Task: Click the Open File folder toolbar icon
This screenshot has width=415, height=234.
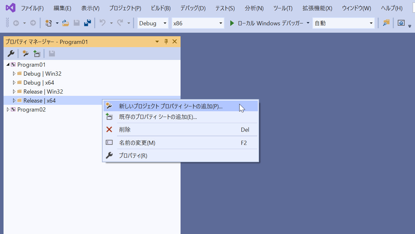Action: pos(65,23)
